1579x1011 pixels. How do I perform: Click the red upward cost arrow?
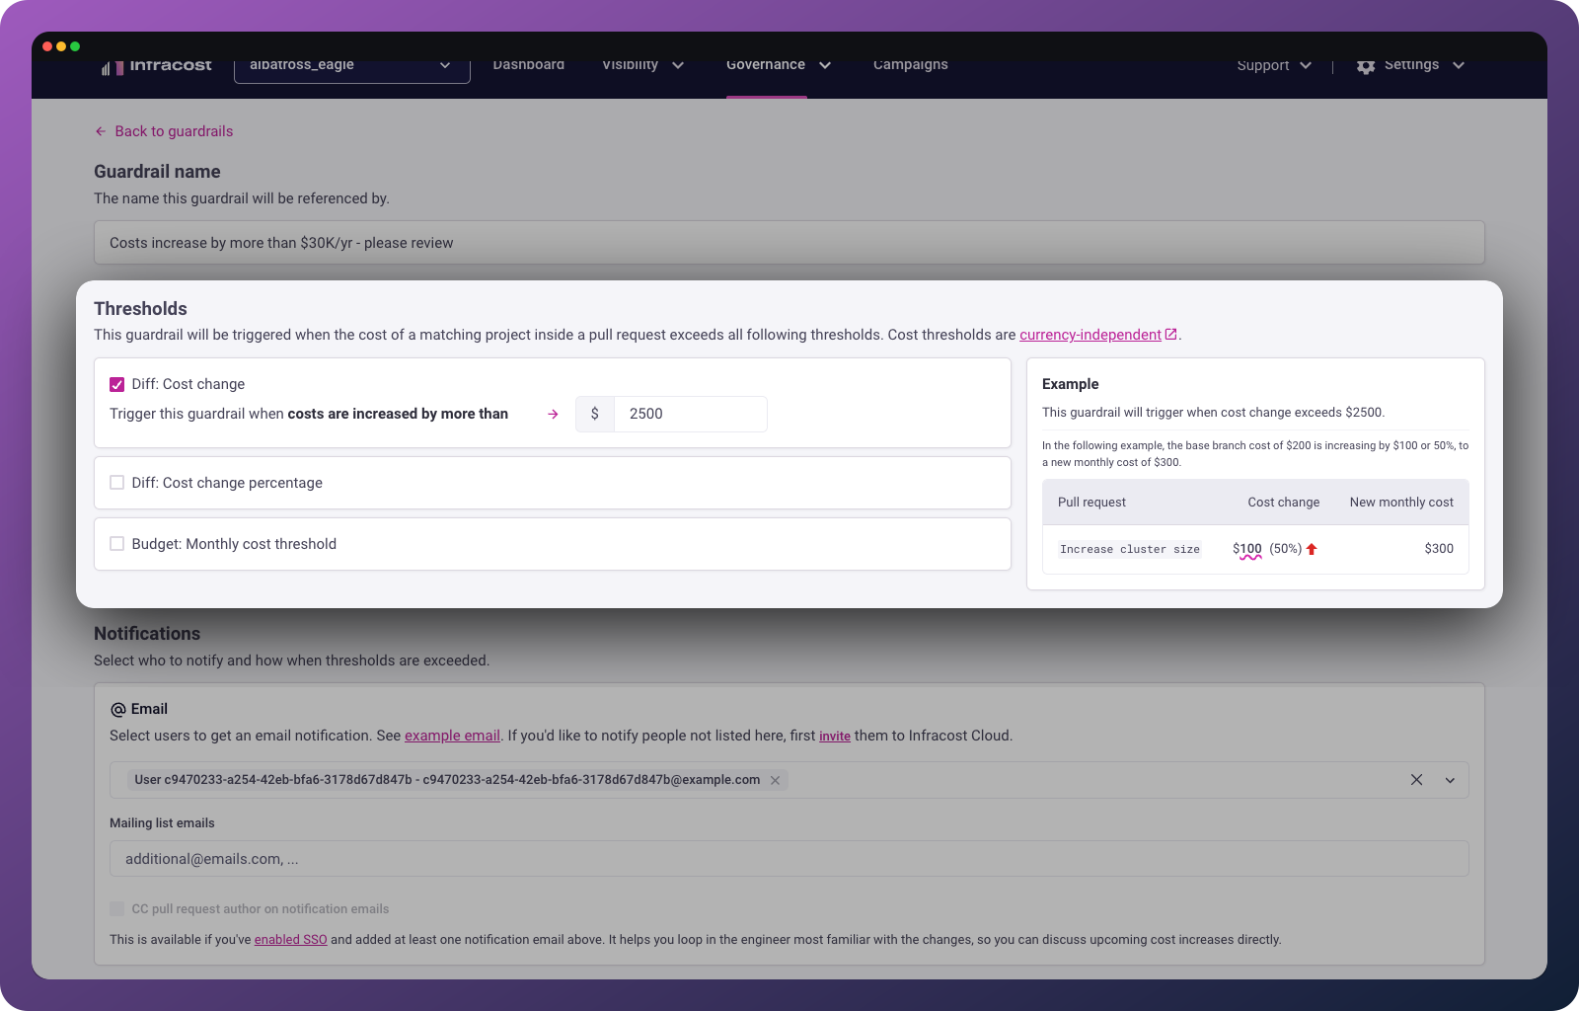point(1312,549)
